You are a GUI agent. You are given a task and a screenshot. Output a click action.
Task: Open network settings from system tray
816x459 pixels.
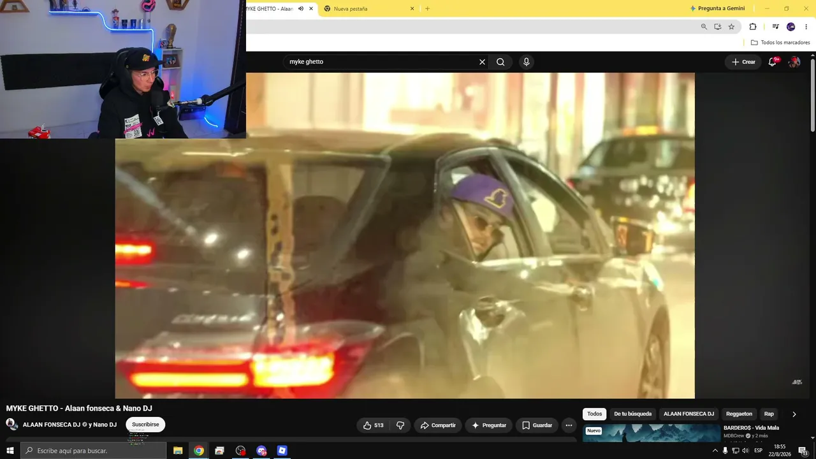click(x=735, y=451)
